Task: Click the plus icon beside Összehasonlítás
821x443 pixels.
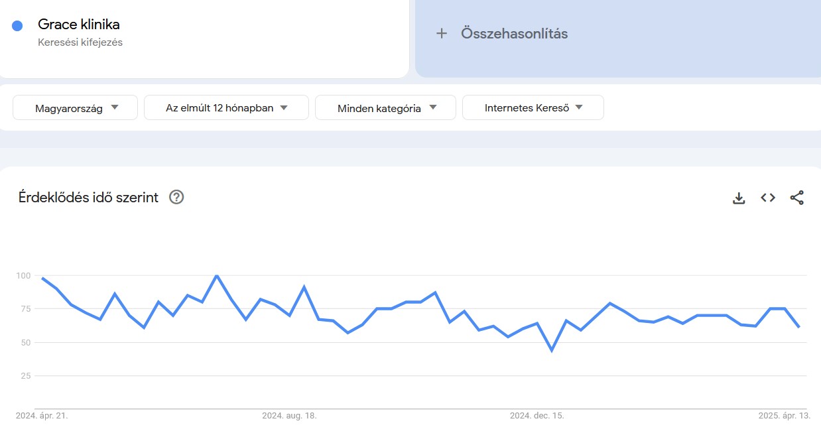Action: tap(442, 32)
